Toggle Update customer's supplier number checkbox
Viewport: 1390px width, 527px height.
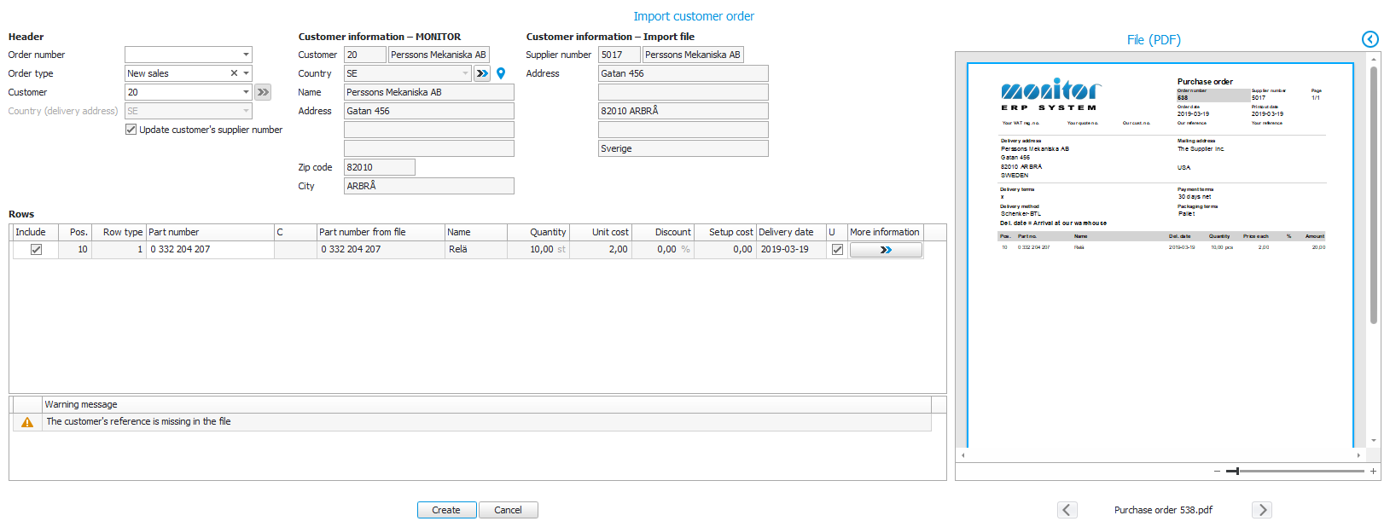131,130
